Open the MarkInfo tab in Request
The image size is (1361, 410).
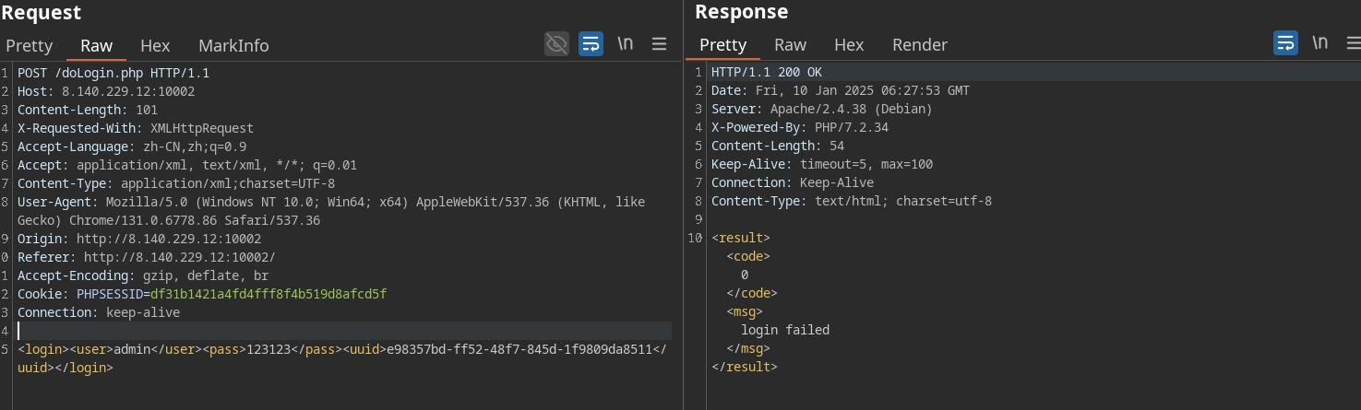[233, 45]
